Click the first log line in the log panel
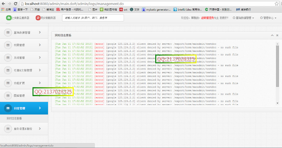This screenshot has width=282, height=148. [136, 44]
